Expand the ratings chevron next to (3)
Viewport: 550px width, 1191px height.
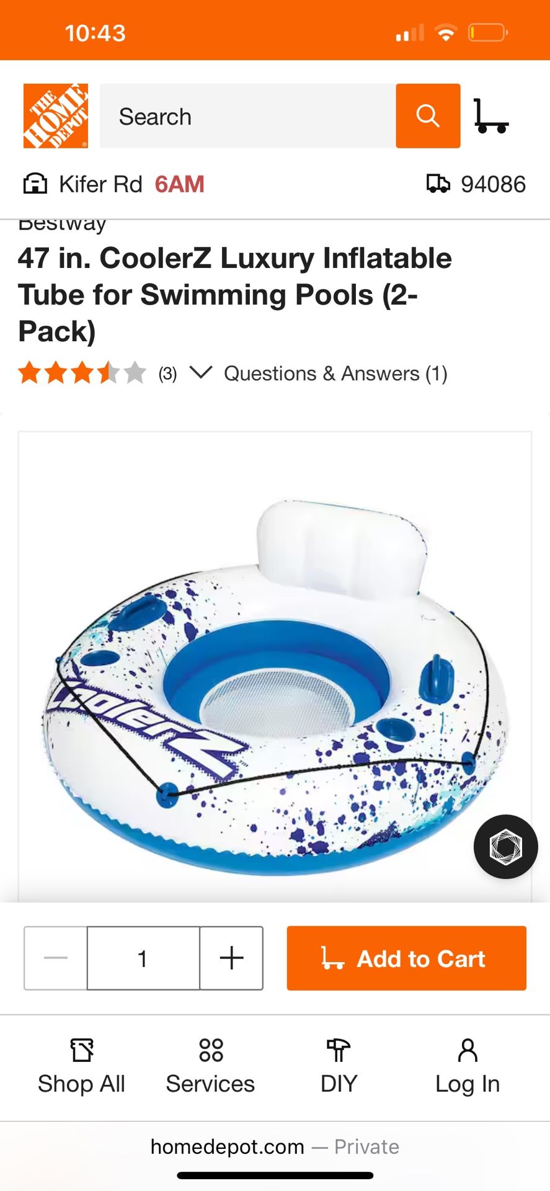[201, 373]
